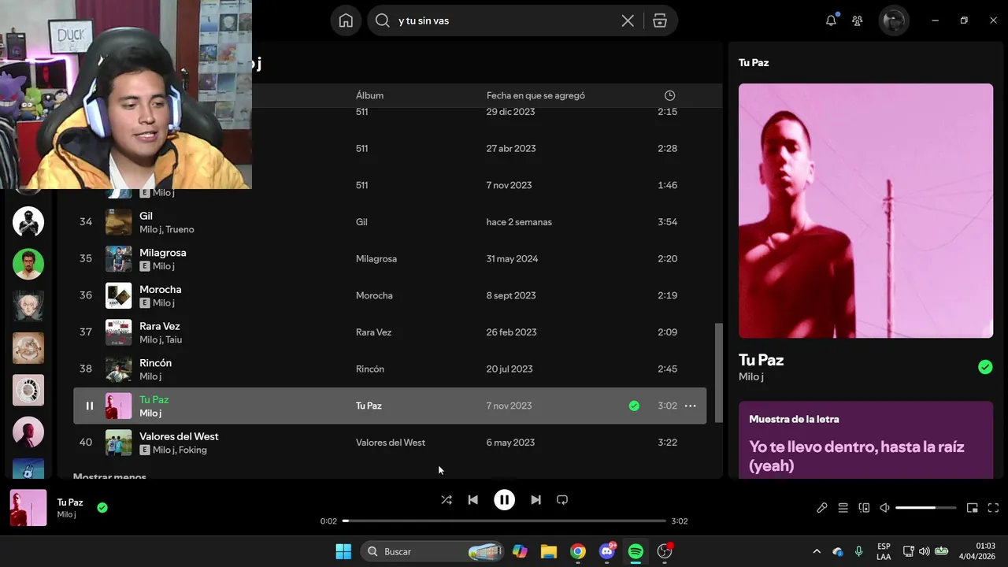
Task: Sort by Álbum column header
Action: [369, 95]
